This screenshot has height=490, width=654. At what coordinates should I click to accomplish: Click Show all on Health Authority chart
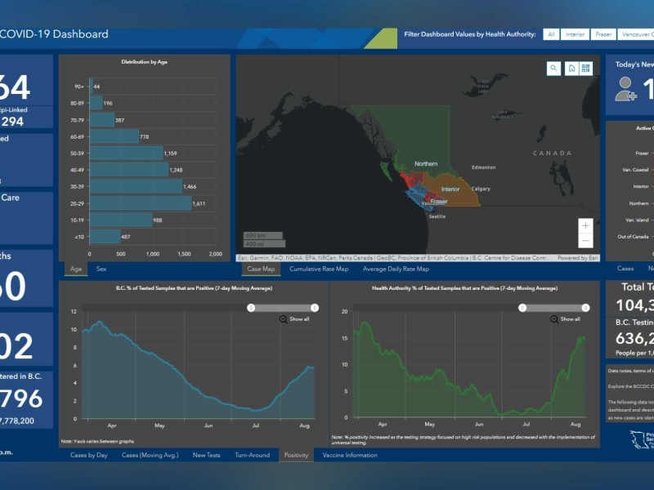click(x=571, y=319)
